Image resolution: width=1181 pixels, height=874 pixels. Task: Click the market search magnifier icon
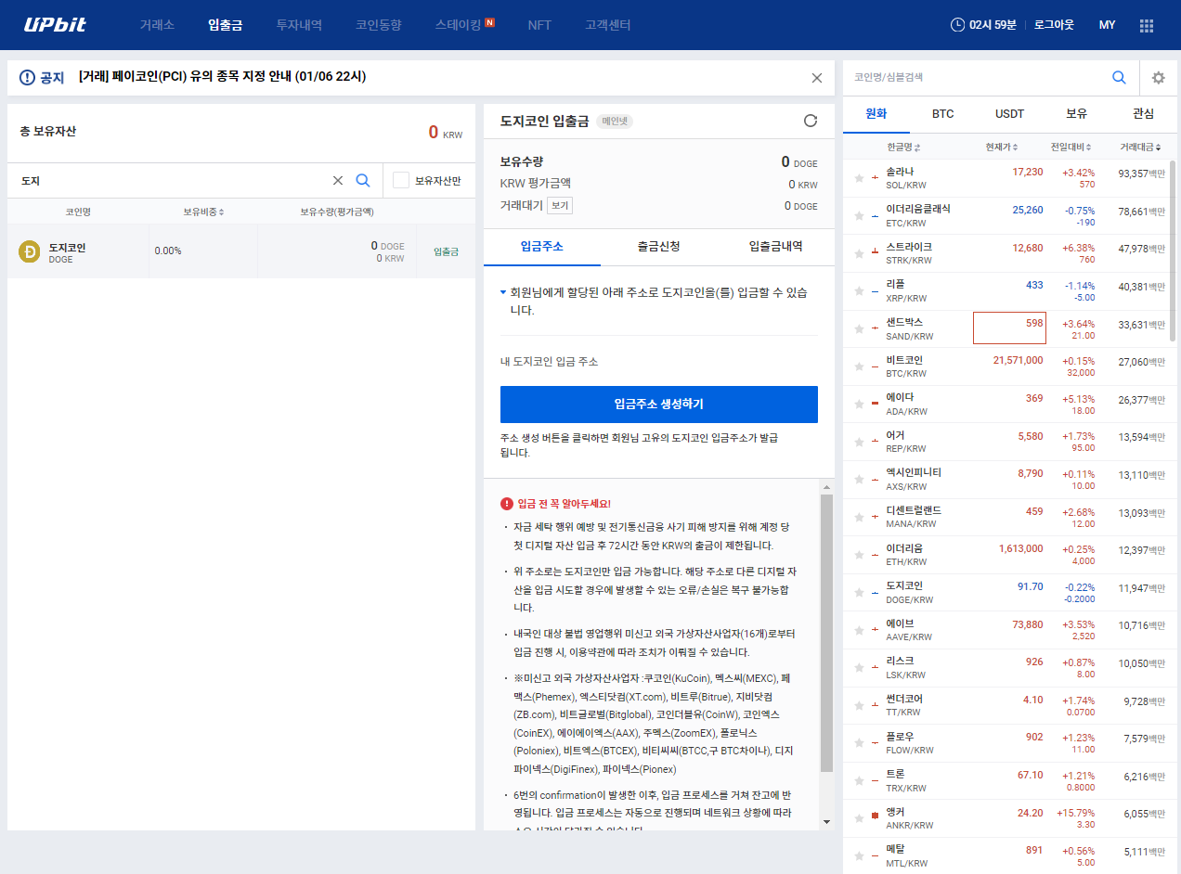[1119, 77]
